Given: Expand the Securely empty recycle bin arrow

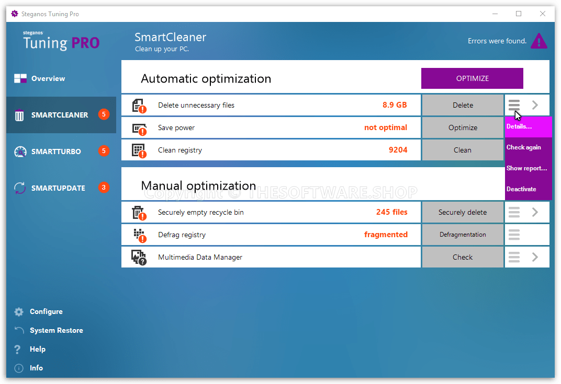Looking at the screenshot, I should click(535, 213).
